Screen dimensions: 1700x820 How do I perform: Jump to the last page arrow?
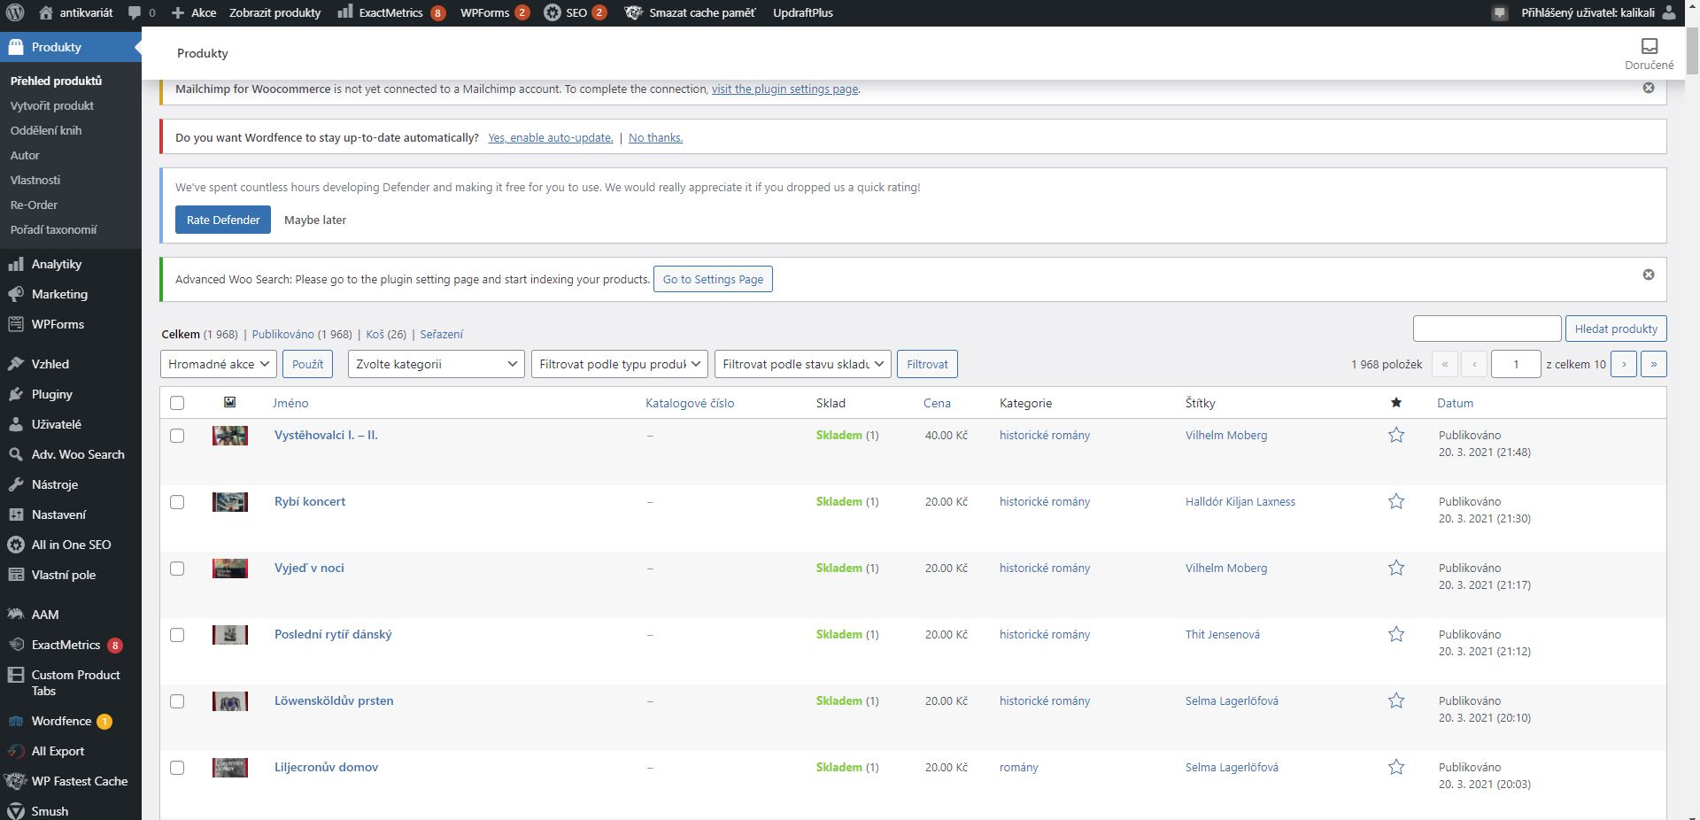point(1654,364)
